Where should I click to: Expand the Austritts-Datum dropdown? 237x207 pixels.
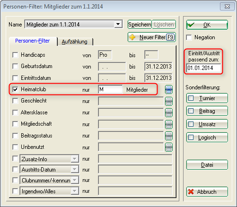tap(75, 169)
